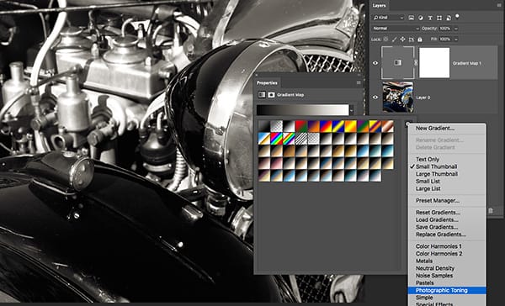Select Large Thumbnail view option
The width and height of the screenshot is (505, 306).
437,174
